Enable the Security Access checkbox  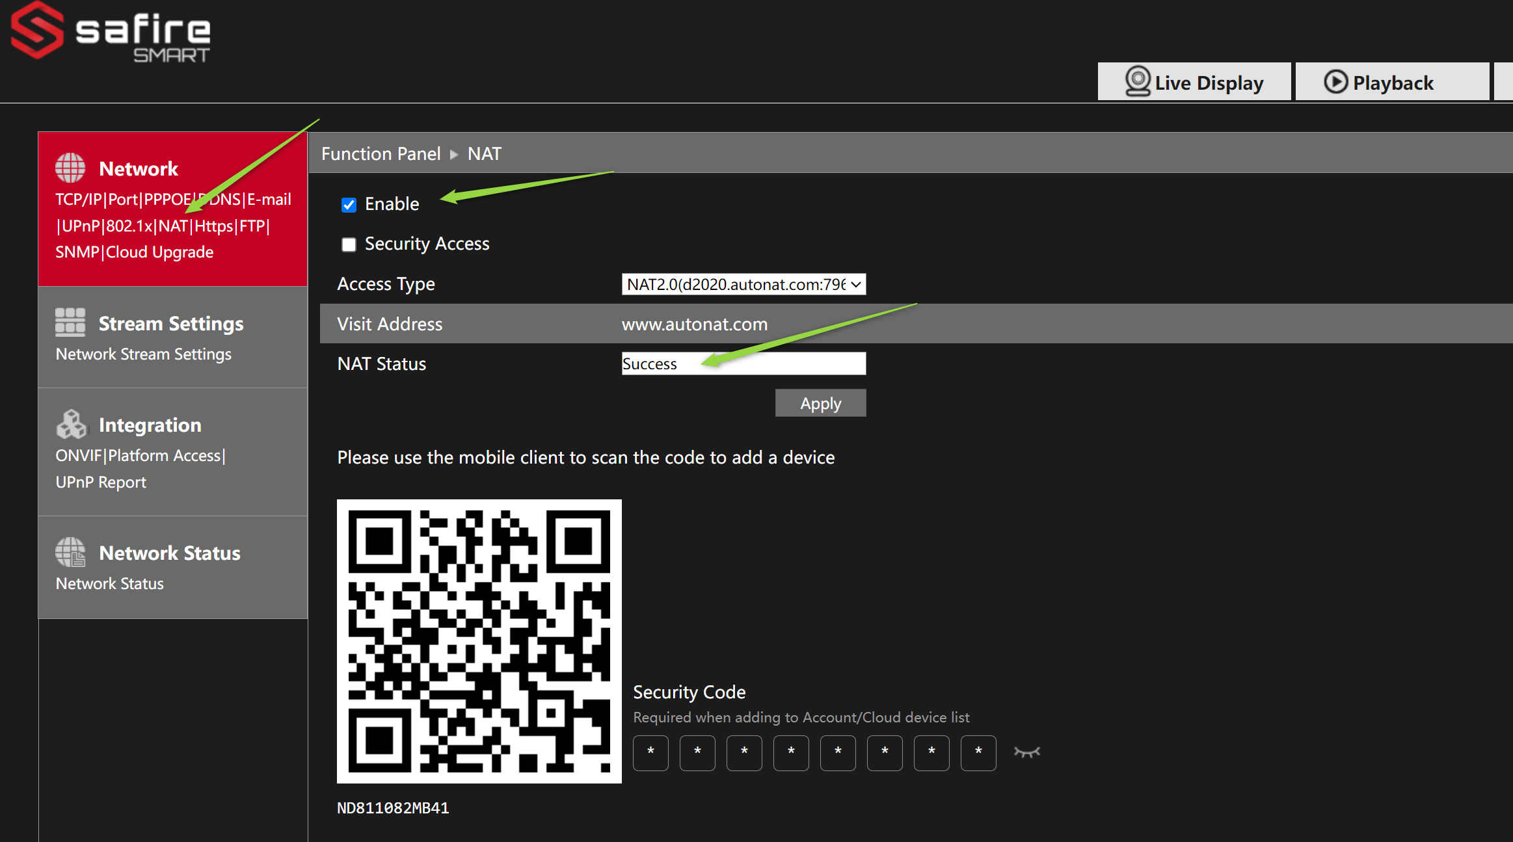pyautogui.click(x=349, y=244)
